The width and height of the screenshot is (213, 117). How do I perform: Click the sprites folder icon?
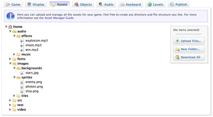point(18,77)
